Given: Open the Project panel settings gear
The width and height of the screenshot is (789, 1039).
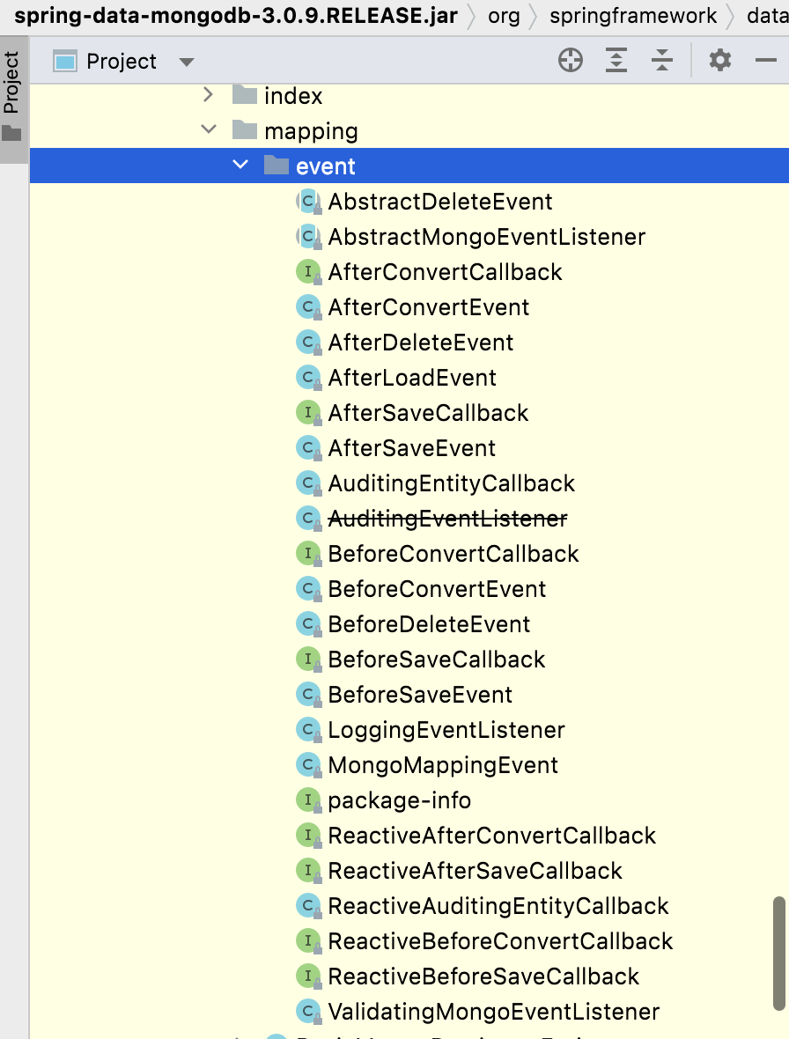Looking at the screenshot, I should point(720,60).
